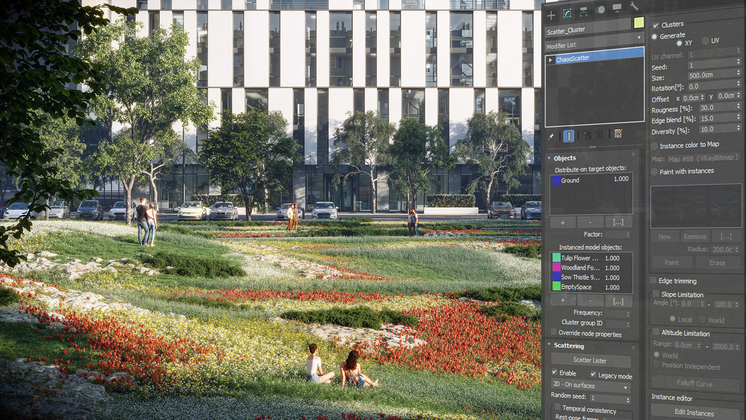Open the 2D - On surfaces dropdown
The height and width of the screenshot is (420, 746).
tap(591, 385)
